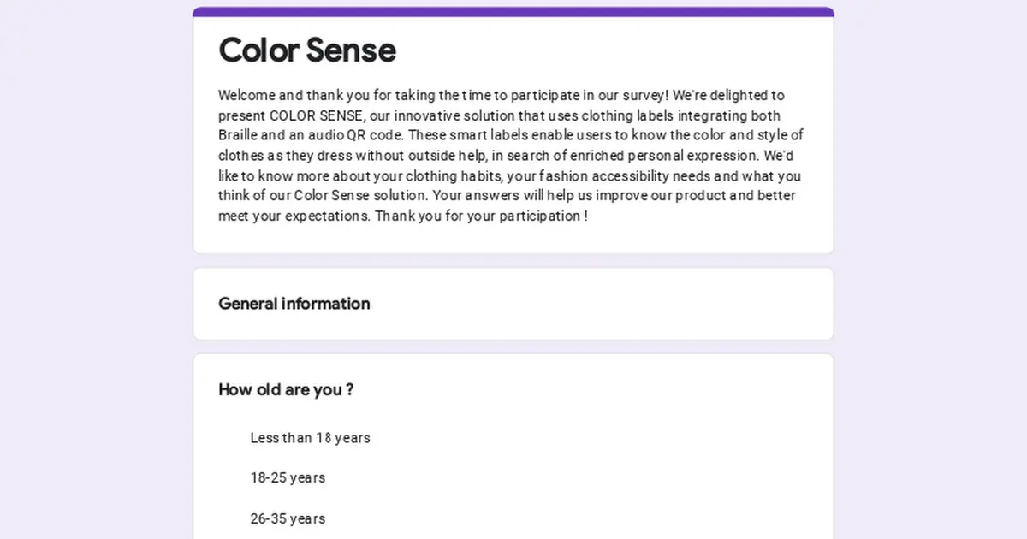
Task: Click the "Color Sense" form title
Action: (307, 50)
